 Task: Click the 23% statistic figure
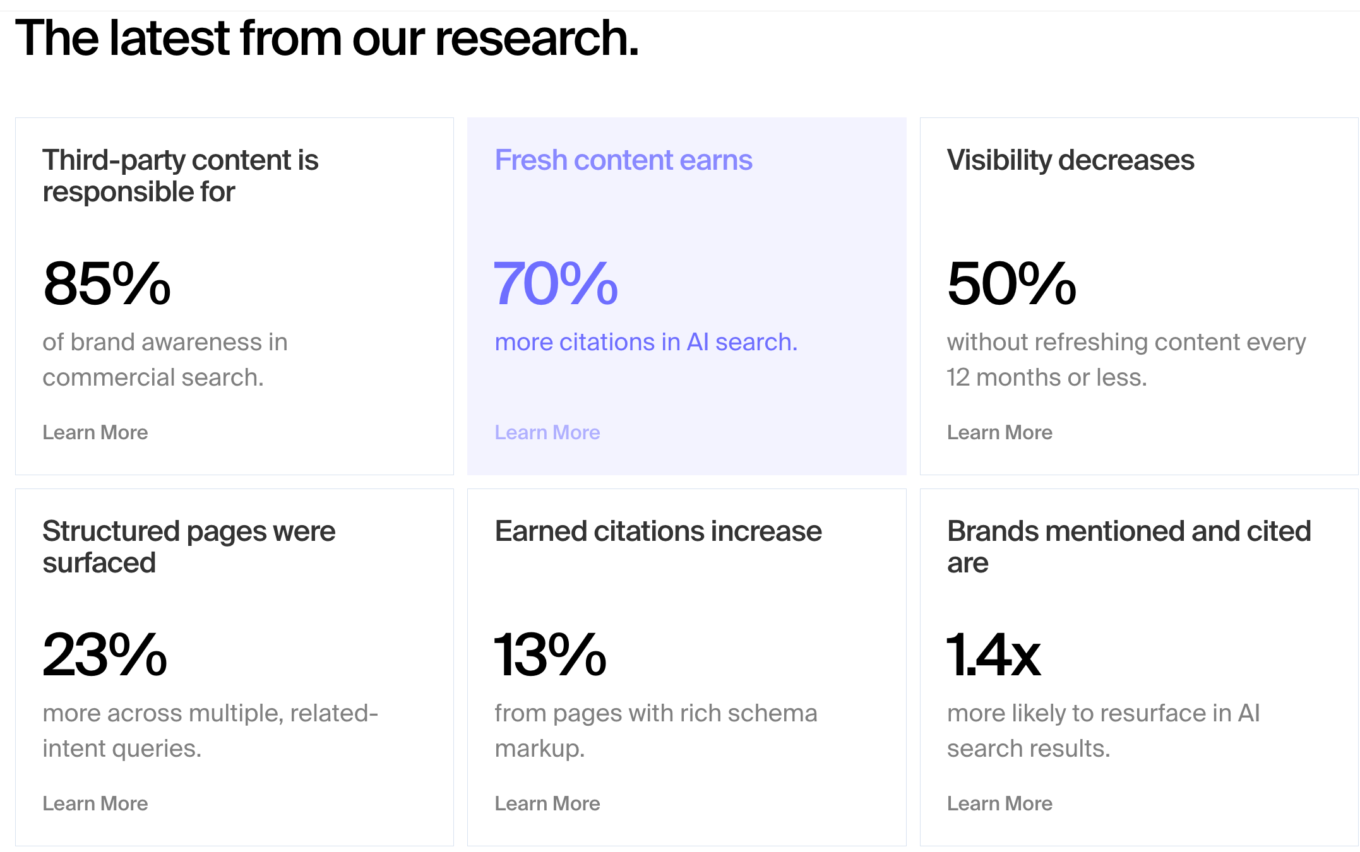(105, 655)
